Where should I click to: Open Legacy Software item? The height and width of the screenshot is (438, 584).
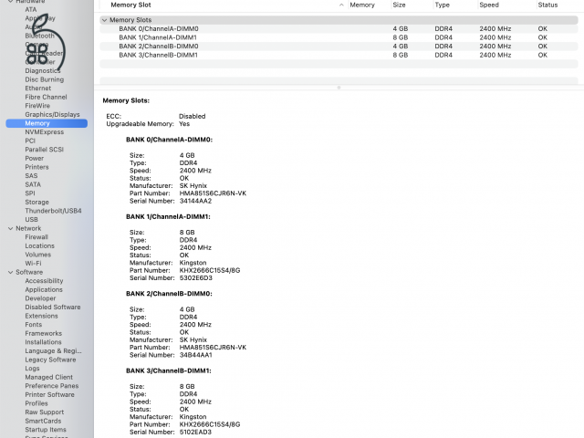pyautogui.click(x=50, y=360)
